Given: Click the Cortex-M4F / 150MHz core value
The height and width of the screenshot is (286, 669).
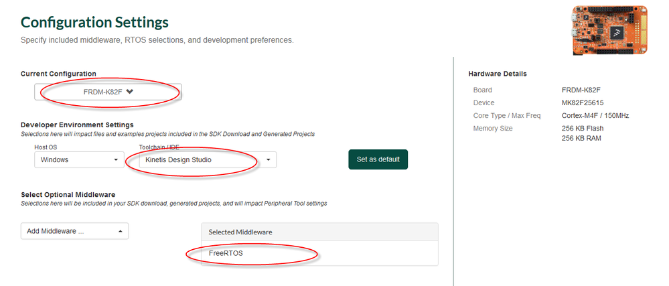Looking at the screenshot, I should [595, 116].
